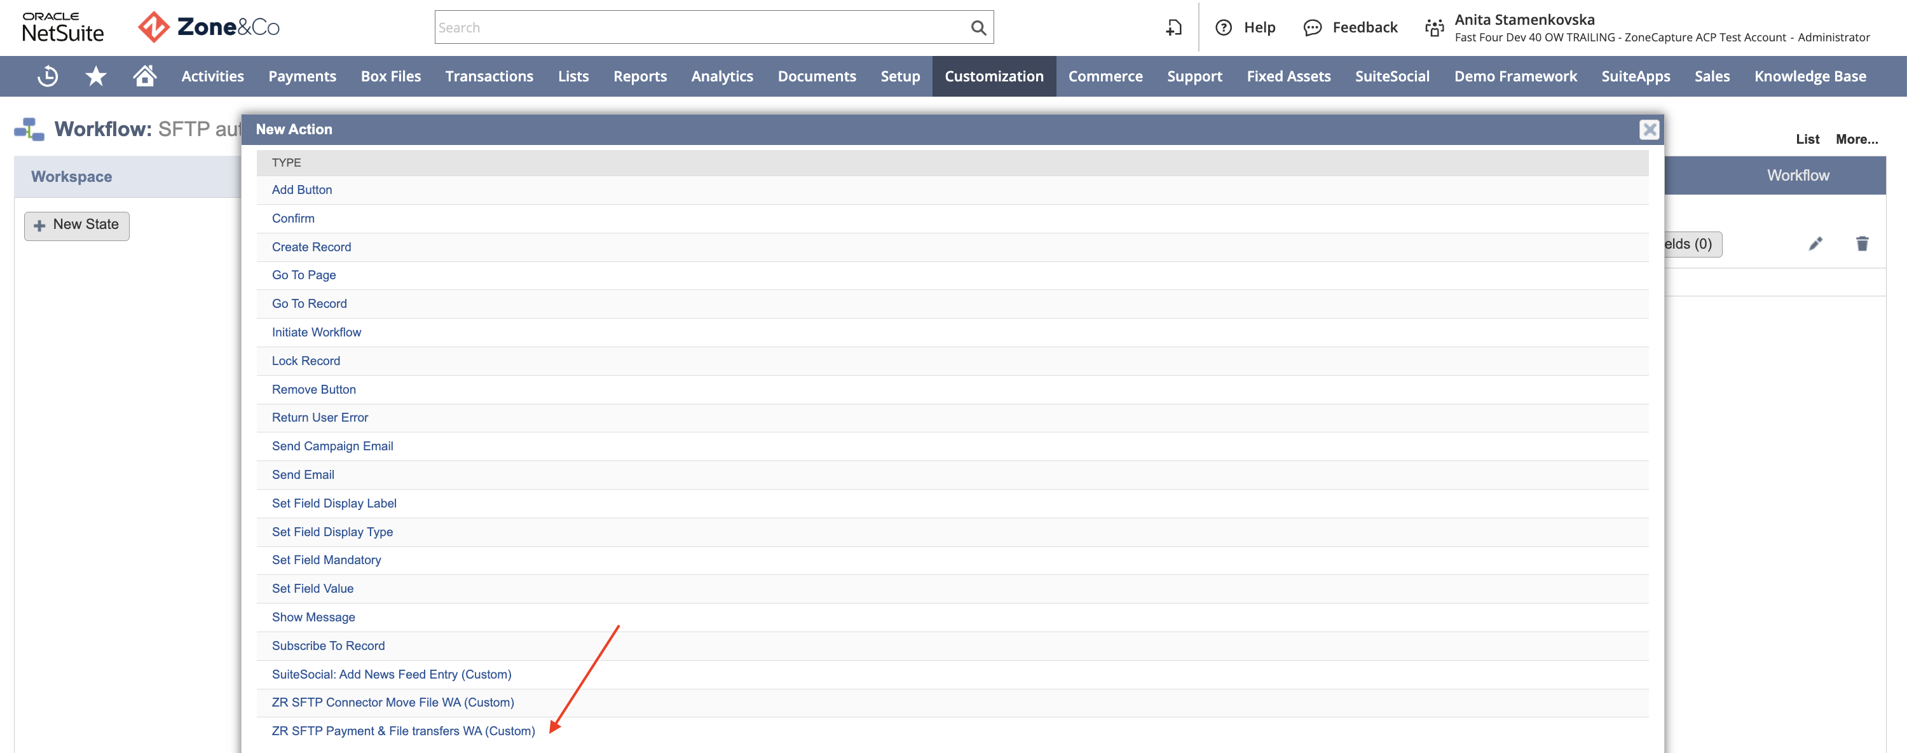This screenshot has width=1907, height=753.
Task: Click the Feedback speech bubble icon
Action: [1312, 27]
